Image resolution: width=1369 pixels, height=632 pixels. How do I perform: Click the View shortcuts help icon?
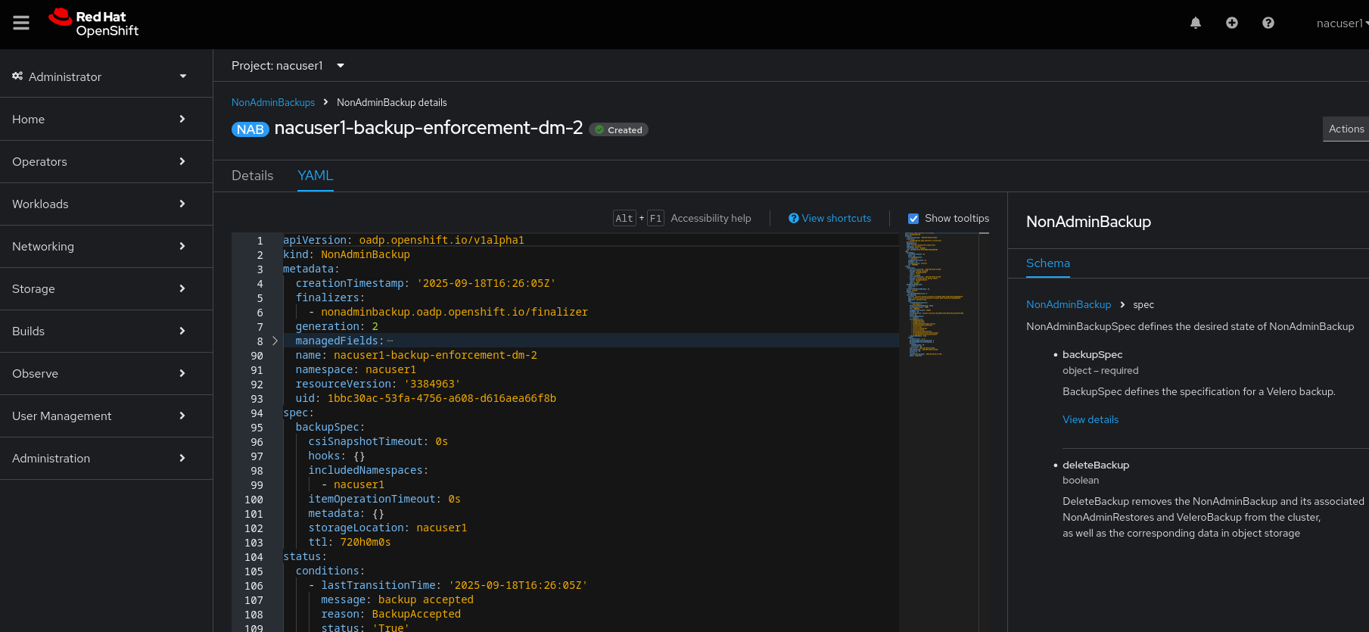[x=794, y=218]
